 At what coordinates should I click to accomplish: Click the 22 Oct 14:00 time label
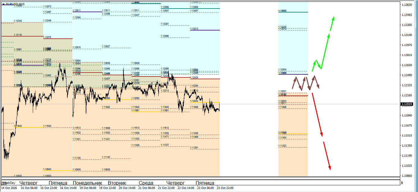pos(186,188)
